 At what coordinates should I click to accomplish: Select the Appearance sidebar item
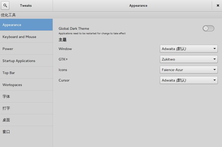point(26,25)
